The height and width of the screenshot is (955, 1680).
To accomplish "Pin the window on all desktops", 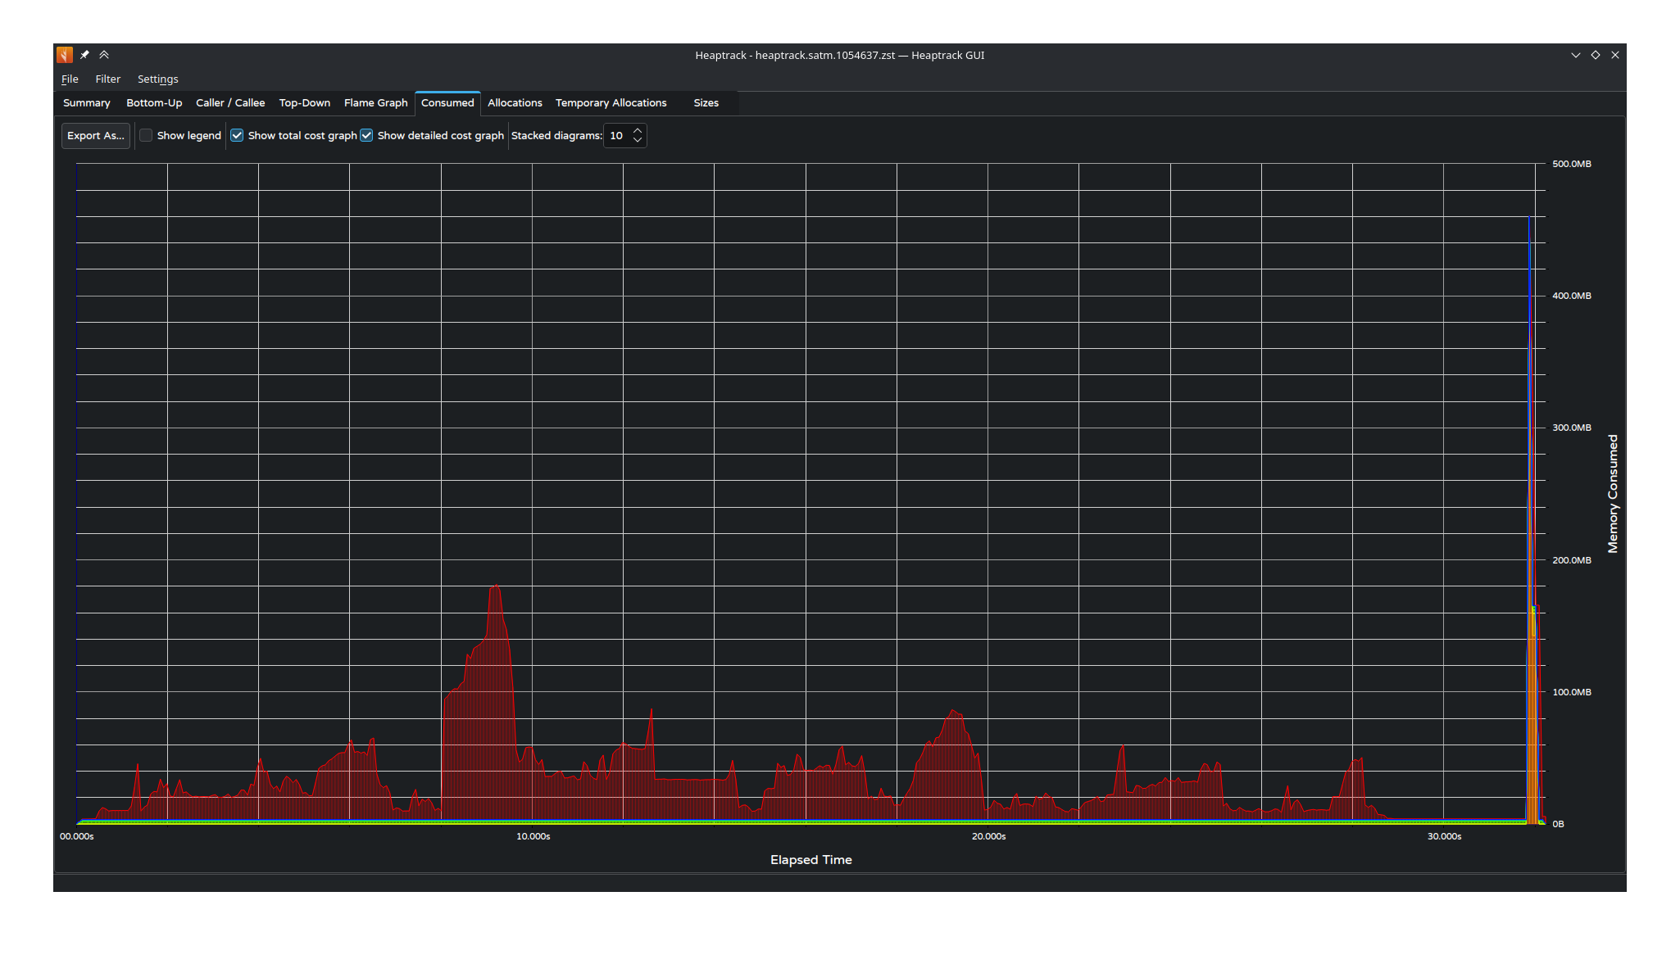I will (x=84, y=55).
